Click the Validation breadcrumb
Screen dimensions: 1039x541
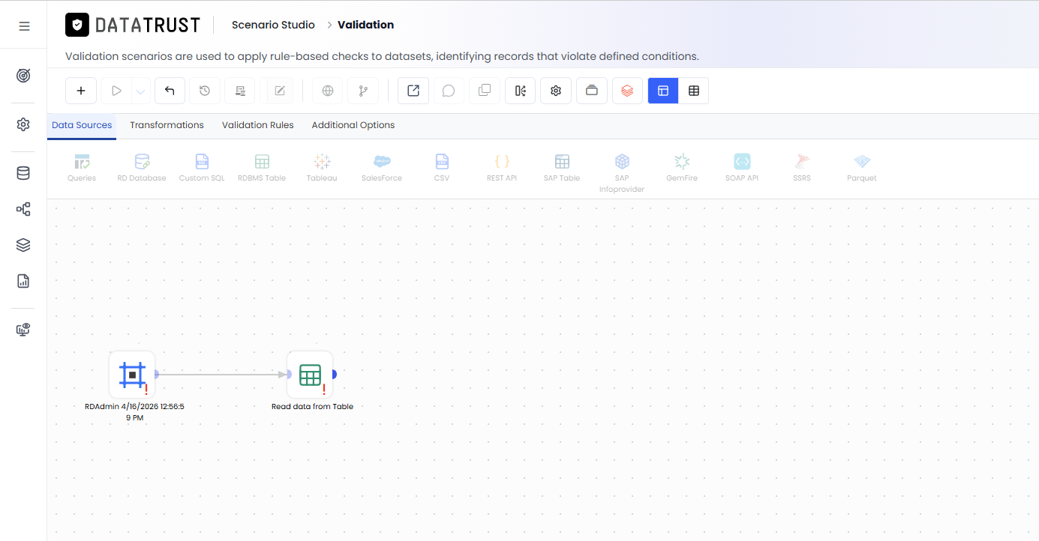(x=365, y=25)
